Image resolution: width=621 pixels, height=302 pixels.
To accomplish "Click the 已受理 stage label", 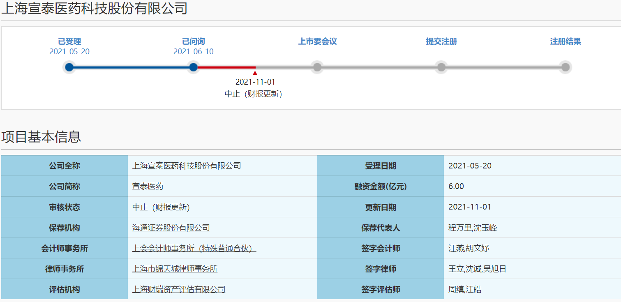I will click(x=69, y=41).
